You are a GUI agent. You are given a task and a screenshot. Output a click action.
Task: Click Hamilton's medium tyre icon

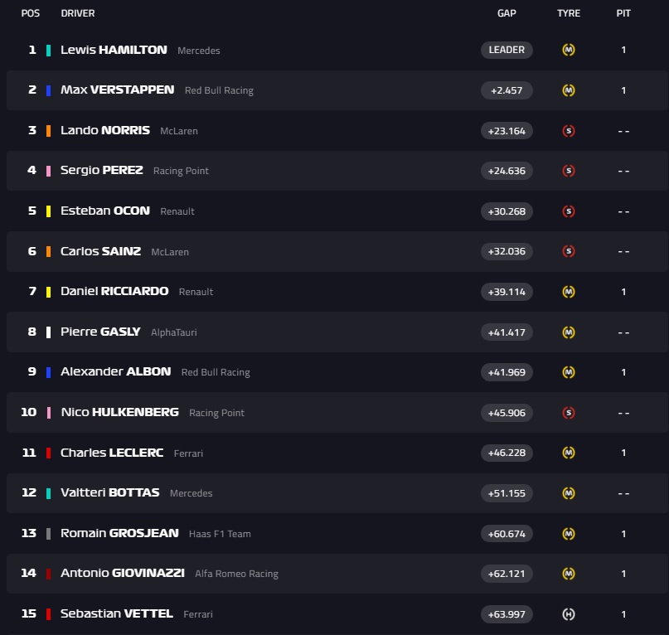pyautogui.click(x=569, y=50)
